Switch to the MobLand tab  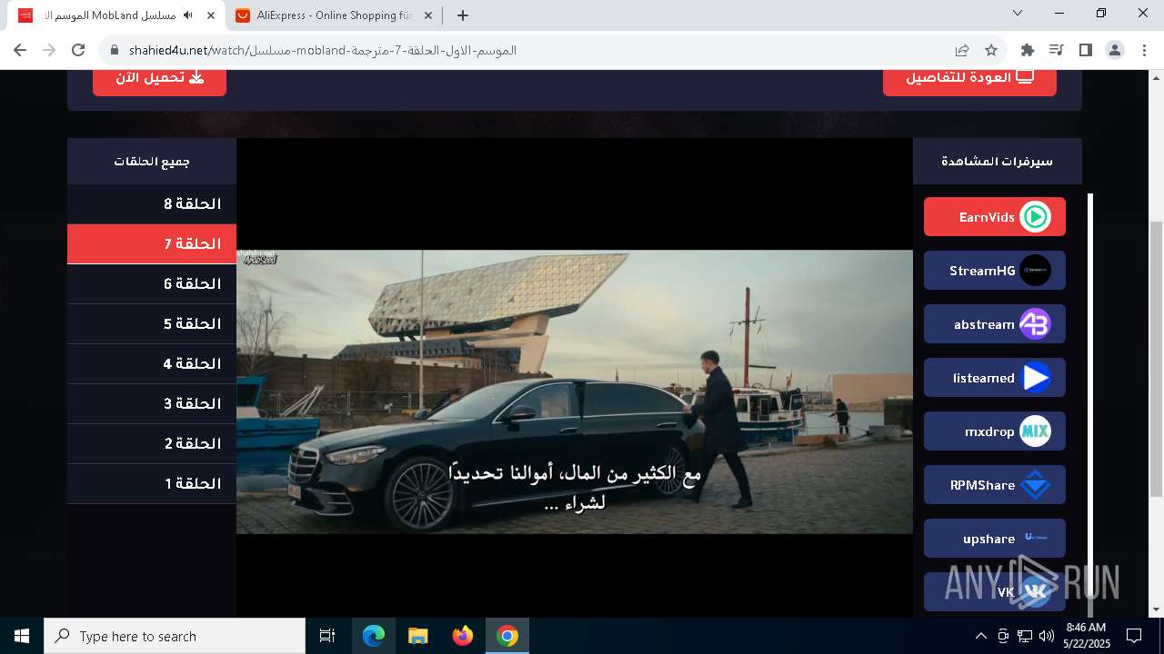tap(117, 15)
